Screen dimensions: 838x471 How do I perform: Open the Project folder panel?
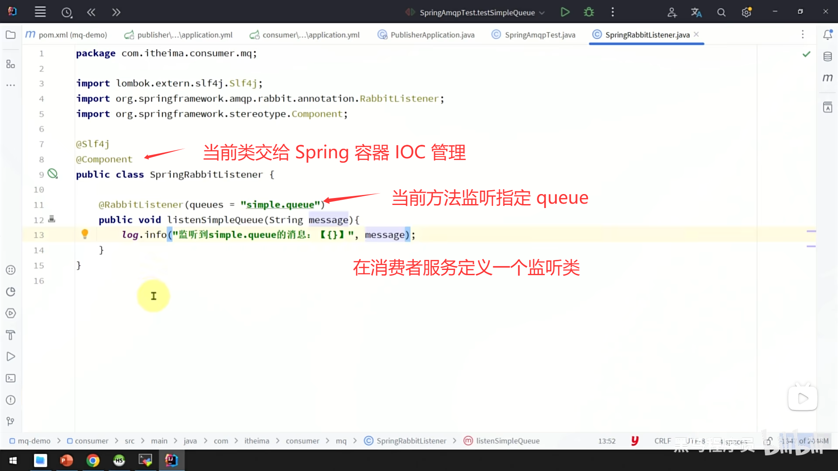[11, 35]
